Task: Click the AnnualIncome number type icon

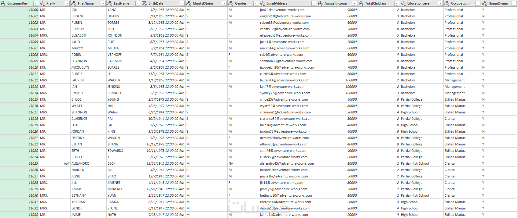Action: pyautogui.click(x=320, y=3)
